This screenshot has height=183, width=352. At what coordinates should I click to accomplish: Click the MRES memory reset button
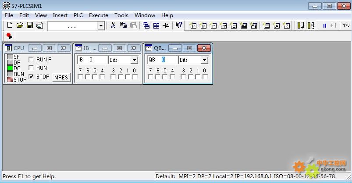pos(61,78)
